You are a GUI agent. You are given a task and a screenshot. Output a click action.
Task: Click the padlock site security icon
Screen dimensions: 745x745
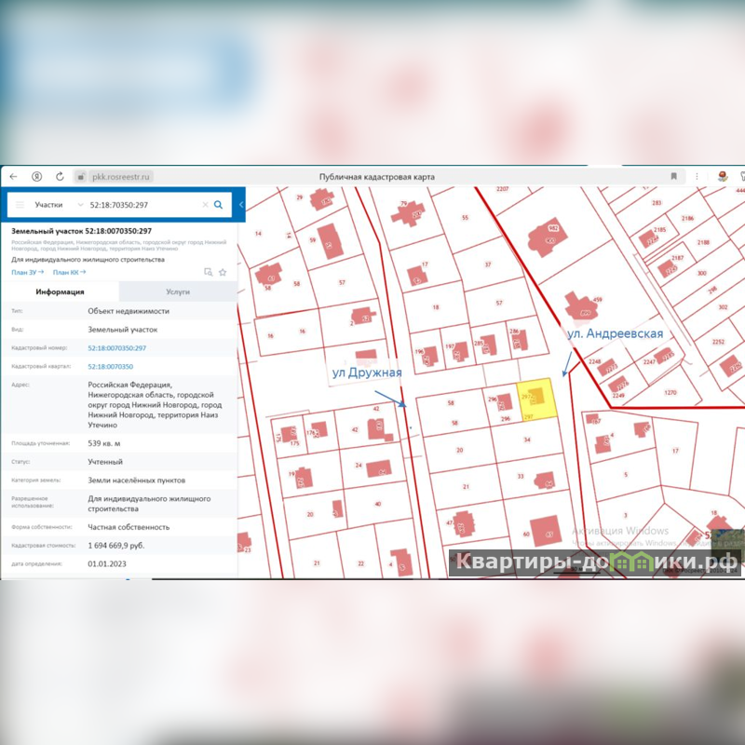click(80, 176)
